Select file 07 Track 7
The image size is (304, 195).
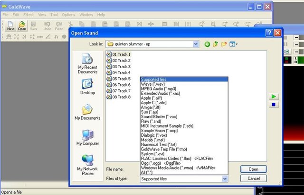(119, 91)
